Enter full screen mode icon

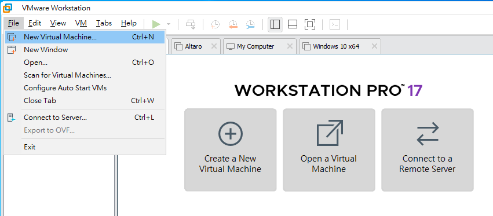[x=310, y=24]
